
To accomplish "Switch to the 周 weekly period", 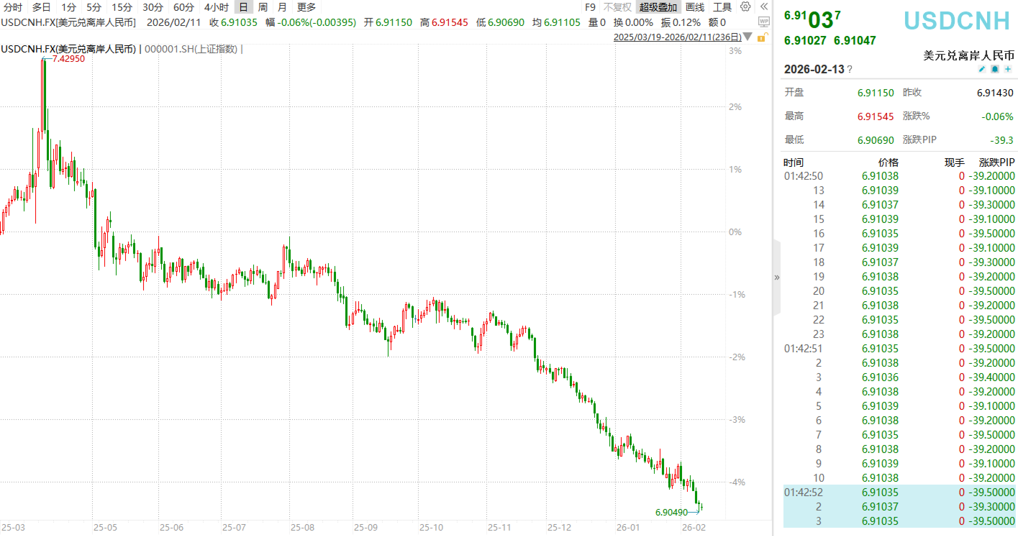I will 262,7.
